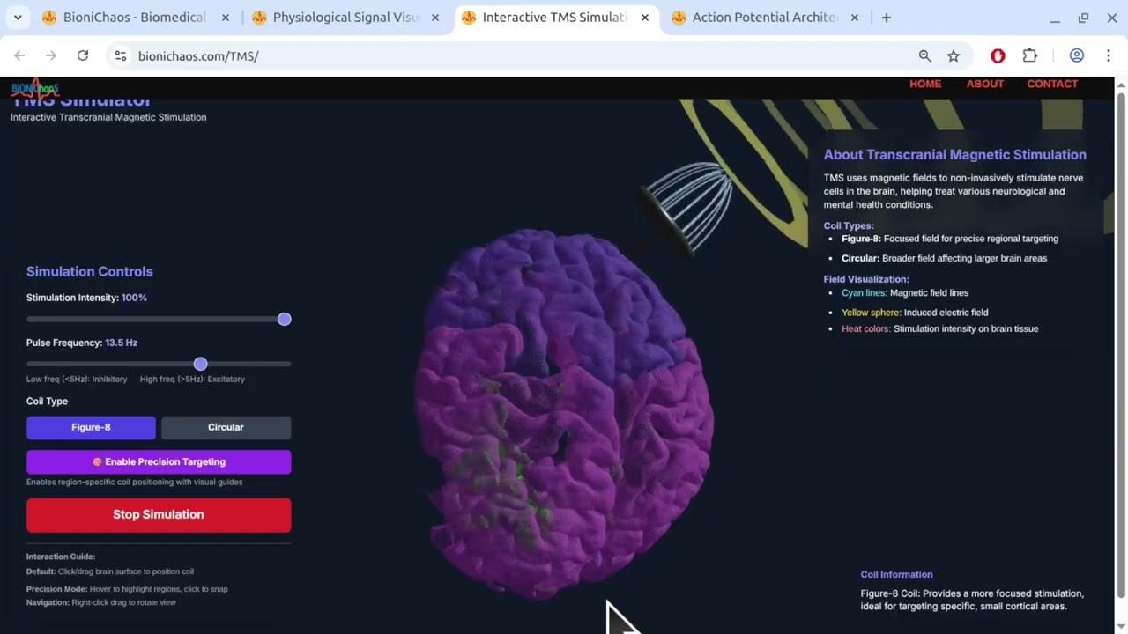Click Stop Simulation button
The width and height of the screenshot is (1128, 634).
point(159,515)
